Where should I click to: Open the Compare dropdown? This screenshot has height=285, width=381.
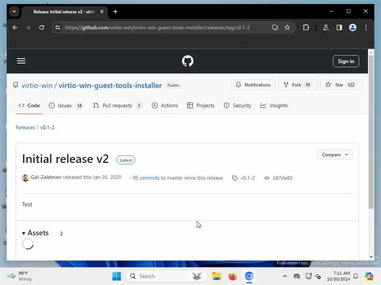click(335, 155)
